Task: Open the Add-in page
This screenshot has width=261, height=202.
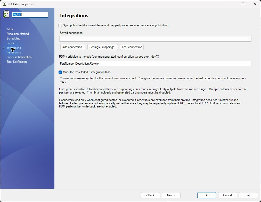Action: point(11,29)
